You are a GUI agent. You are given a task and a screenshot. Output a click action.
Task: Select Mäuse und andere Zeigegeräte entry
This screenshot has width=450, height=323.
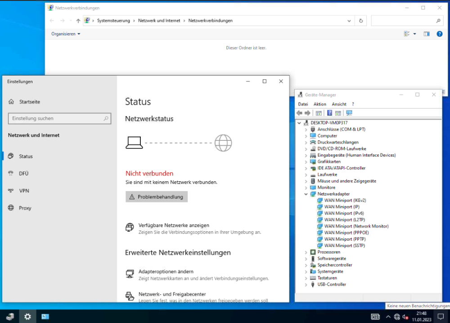(346, 181)
